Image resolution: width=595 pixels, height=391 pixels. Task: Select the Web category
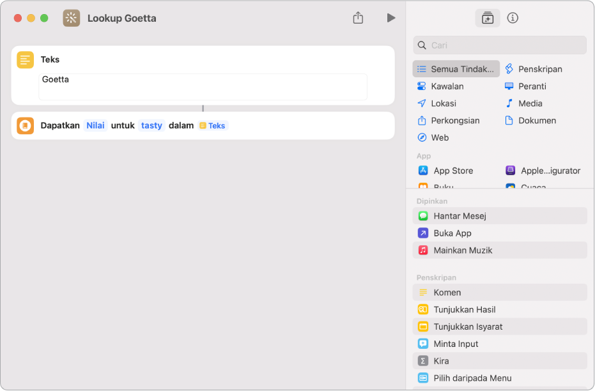pyautogui.click(x=433, y=137)
